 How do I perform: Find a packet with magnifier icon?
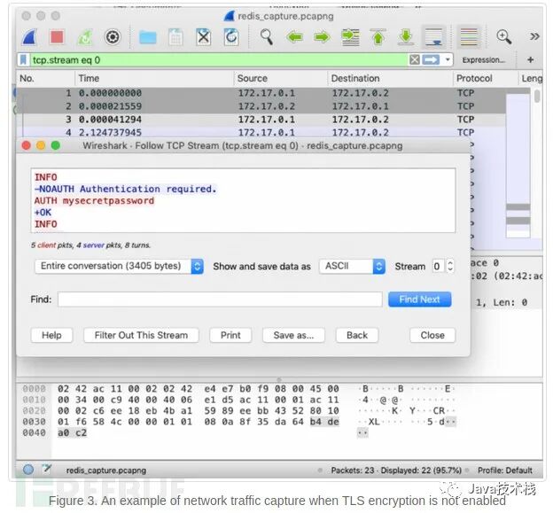coord(267,37)
